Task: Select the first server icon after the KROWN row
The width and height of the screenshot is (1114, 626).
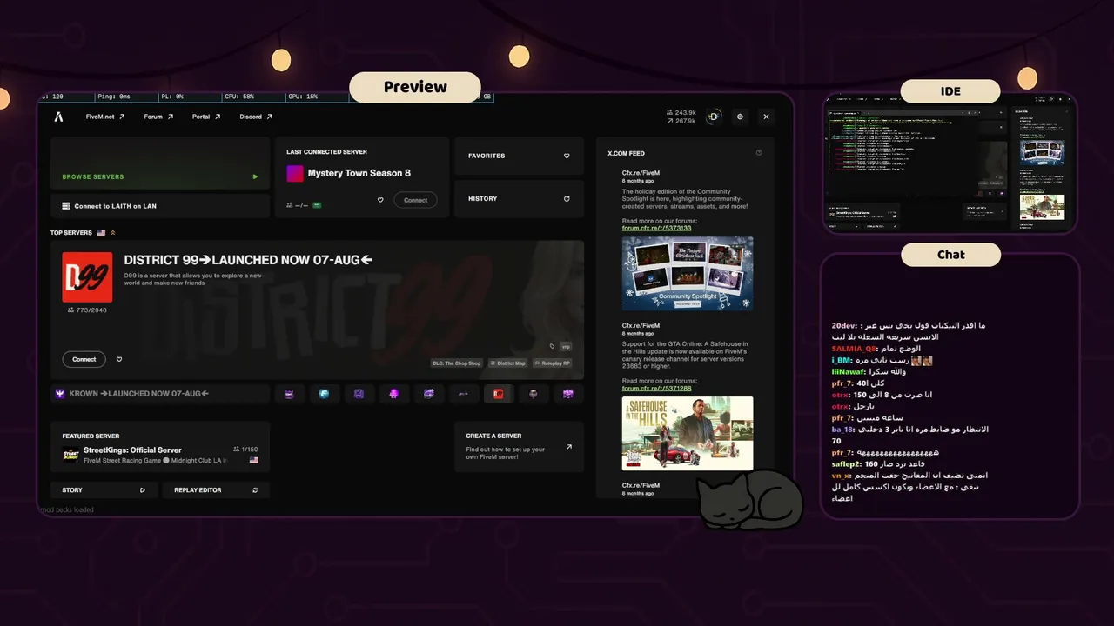Action: 289,394
